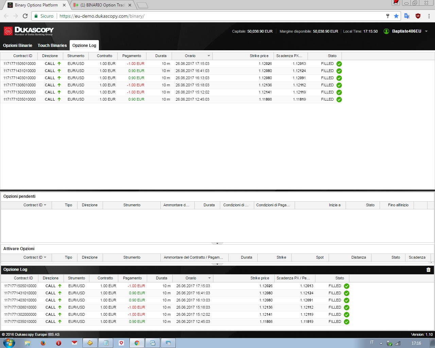Open Chrome from the taskbar

coord(137,343)
